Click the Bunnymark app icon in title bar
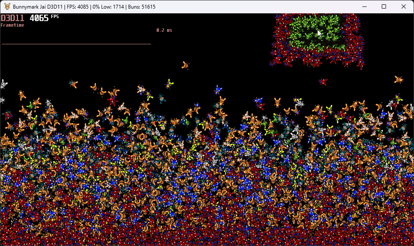 coord(7,6)
